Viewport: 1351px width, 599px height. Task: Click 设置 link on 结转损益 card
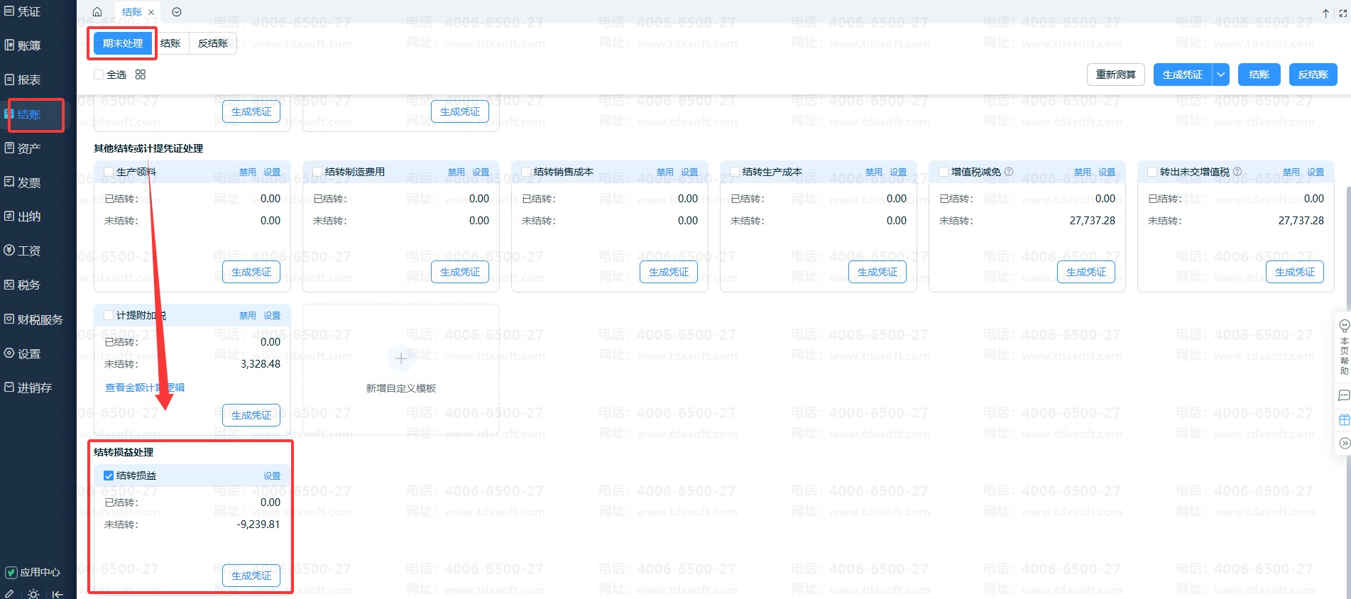(272, 476)
